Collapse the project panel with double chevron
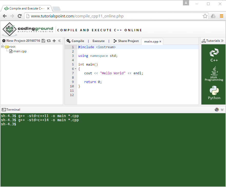The height and width of the screenshot is (187, 226). (60, 41)
